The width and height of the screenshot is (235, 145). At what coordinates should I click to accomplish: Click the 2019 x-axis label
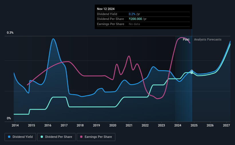tap(96, 125)
